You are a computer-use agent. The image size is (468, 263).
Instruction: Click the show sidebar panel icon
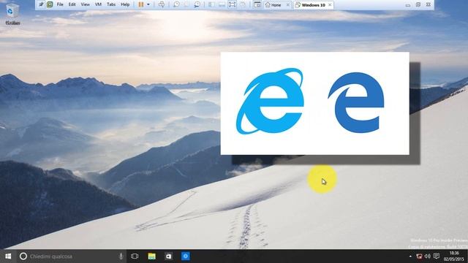[211, 4]
